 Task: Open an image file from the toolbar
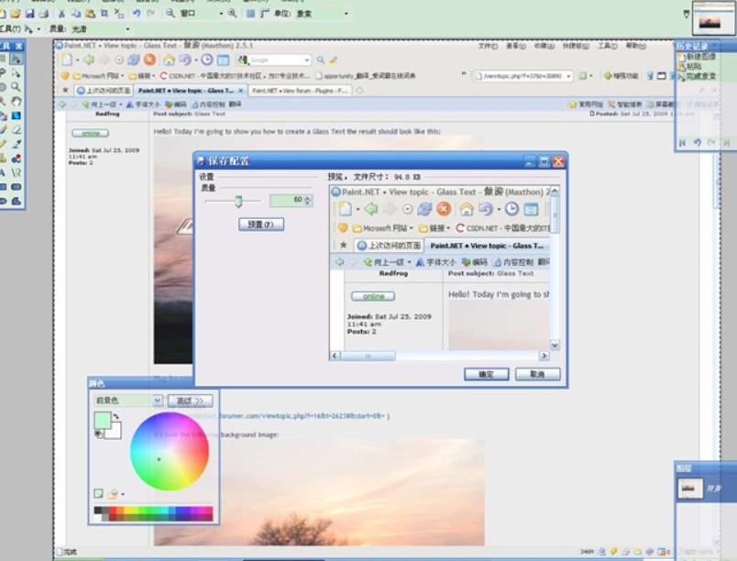[x=16, y=14]
